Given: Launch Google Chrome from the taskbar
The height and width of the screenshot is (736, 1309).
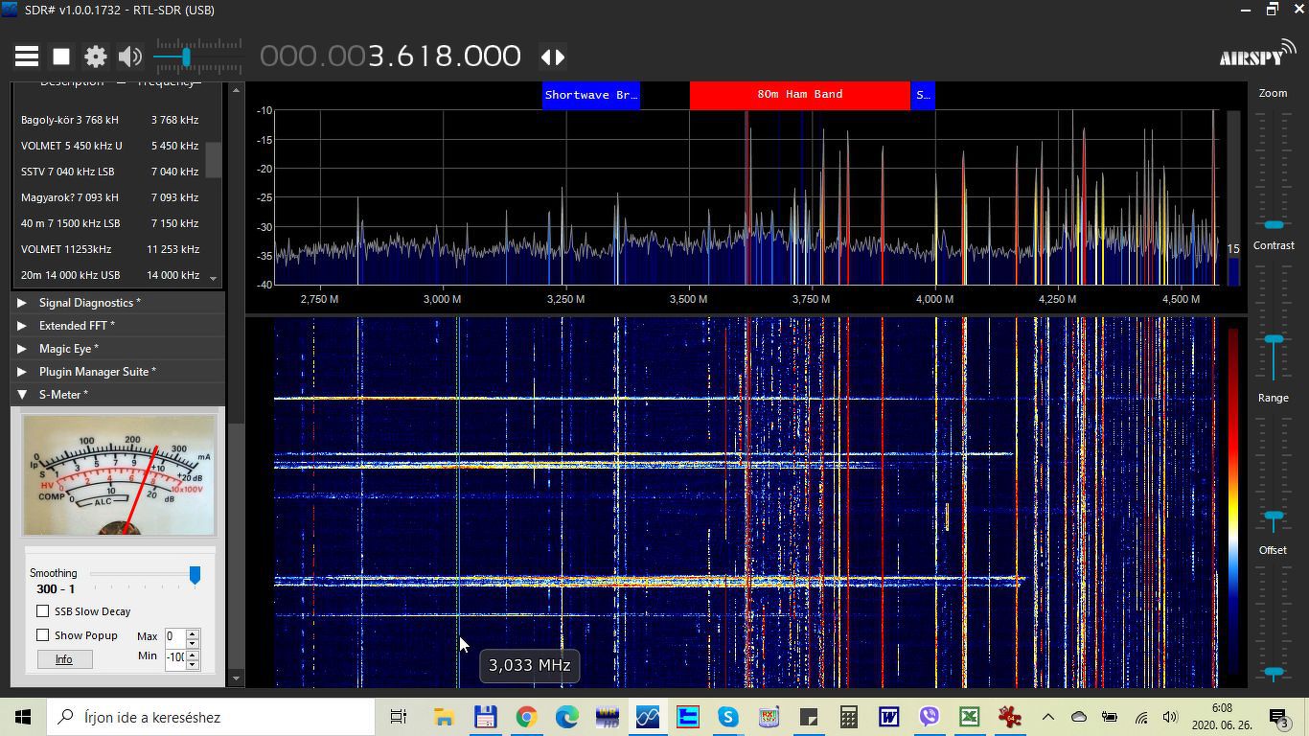Looking at the screenshot, I should (x=526, y=717).
